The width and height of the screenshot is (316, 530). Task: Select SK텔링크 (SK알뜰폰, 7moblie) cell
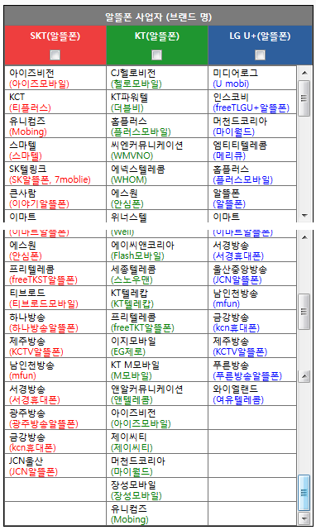pyautogui.click(x=55, y=174)
